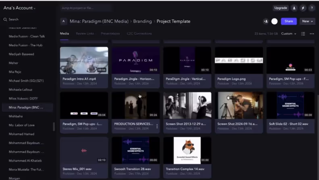The width and height of the screenshot is (319, 180).
Task: Click the sidebar vertical scrollbar
Action: pos(54,127)
